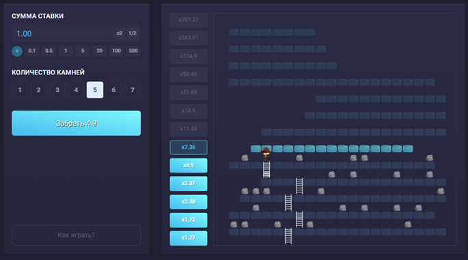The width and height of the screenshot is (468, 260).
Task: Select the 500 bet preset
Action: point(133,50)
